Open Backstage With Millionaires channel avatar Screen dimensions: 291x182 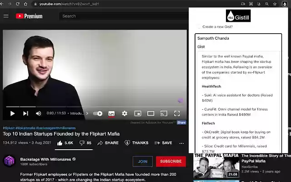9,161
